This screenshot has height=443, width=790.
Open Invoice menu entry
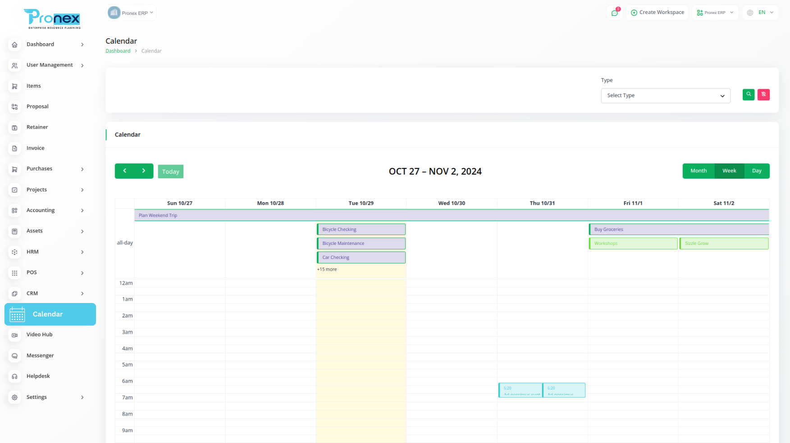(x=36, y=148)
